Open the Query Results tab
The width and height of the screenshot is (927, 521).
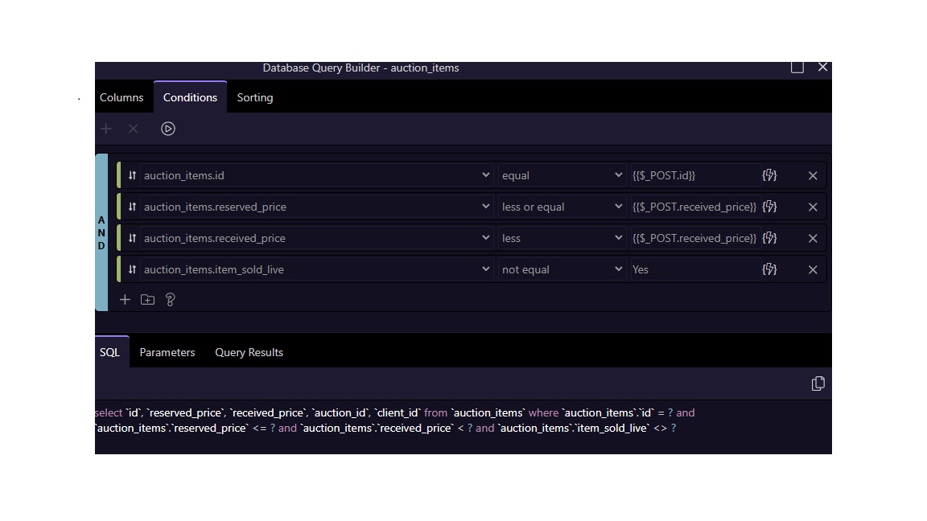point(249,352)
